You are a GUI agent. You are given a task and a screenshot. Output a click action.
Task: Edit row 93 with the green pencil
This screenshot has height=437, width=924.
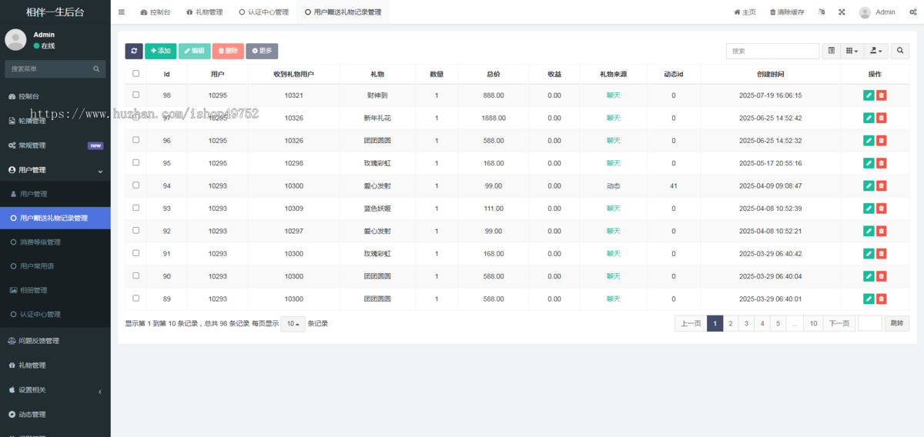[x=869, y=208]
